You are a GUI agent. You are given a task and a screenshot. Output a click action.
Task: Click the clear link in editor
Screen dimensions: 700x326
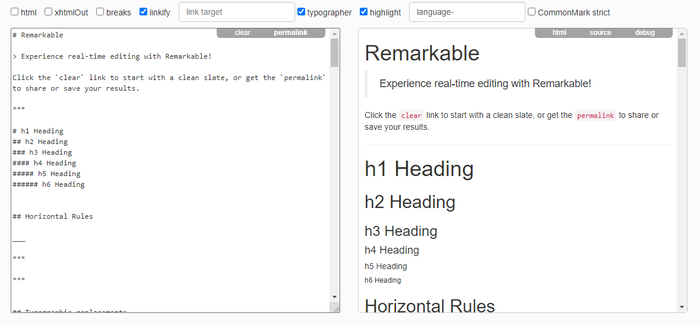[x=242, y=33]
